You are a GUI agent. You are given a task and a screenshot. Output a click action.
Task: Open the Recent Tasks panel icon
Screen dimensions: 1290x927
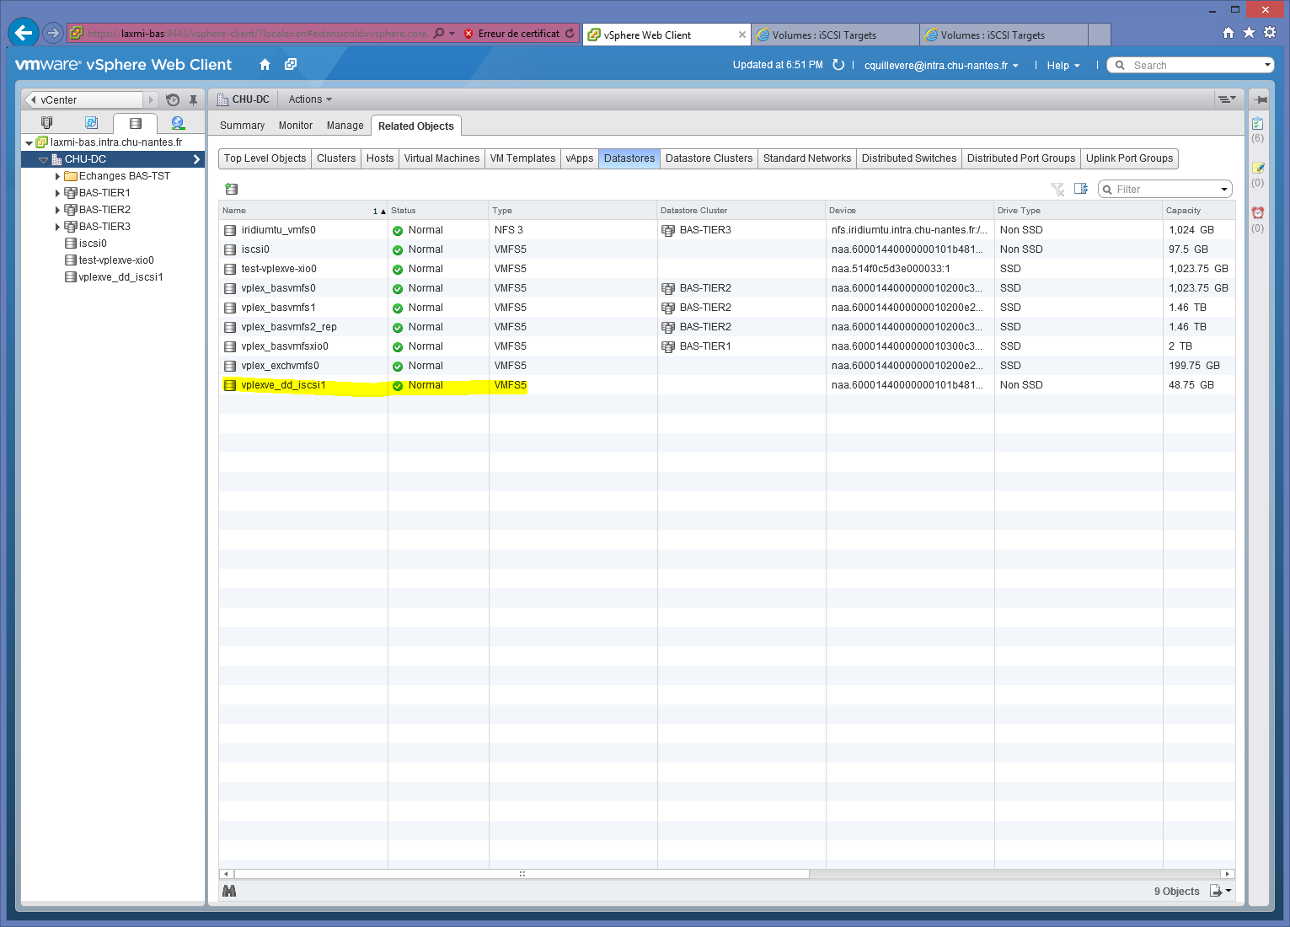tap(1257, 124)
